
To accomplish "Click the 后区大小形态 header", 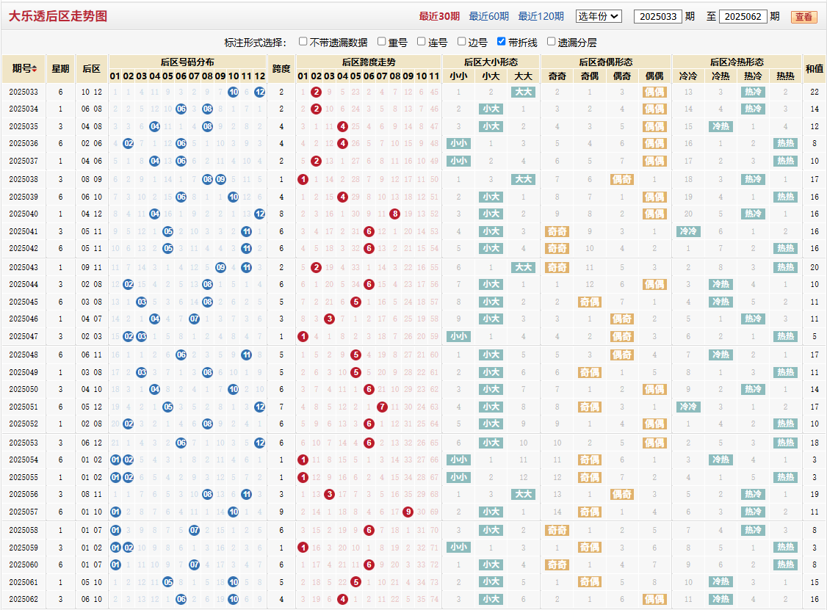I will point(491,62).
